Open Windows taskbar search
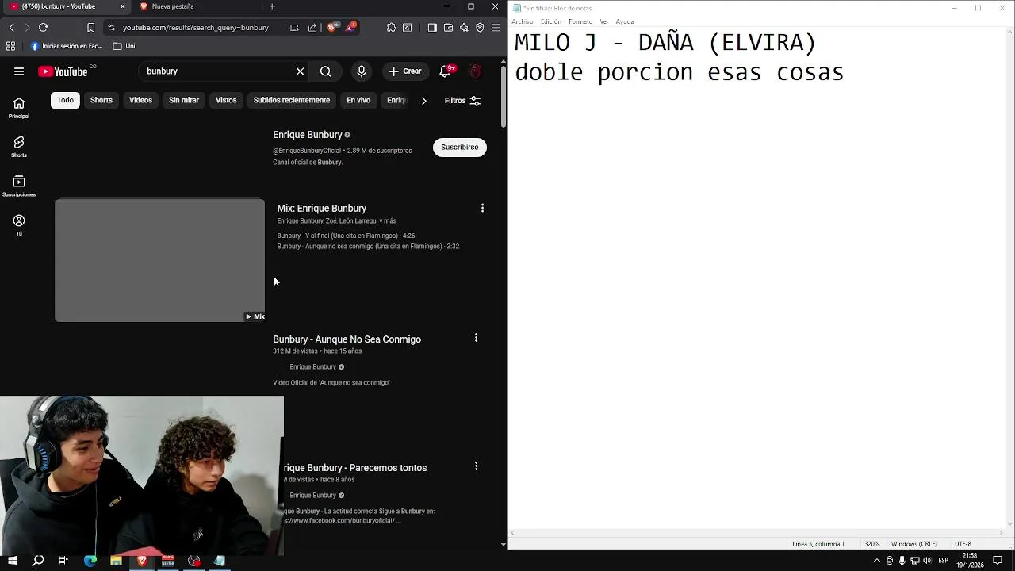The height and width of the screenshot is (571, 1015). coord(38,561)
